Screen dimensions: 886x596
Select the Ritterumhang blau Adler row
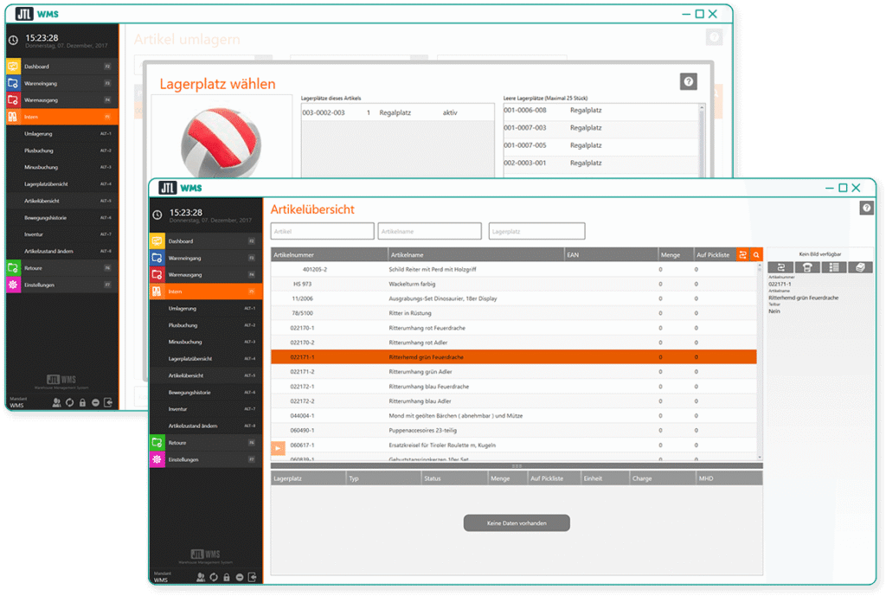(x=513, y=401)
